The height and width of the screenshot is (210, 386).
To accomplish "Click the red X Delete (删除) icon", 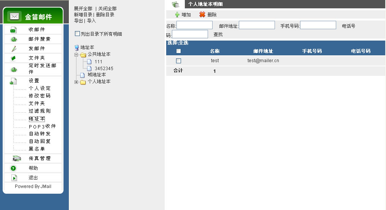I will pyautogui.click(x=202, y=15).
